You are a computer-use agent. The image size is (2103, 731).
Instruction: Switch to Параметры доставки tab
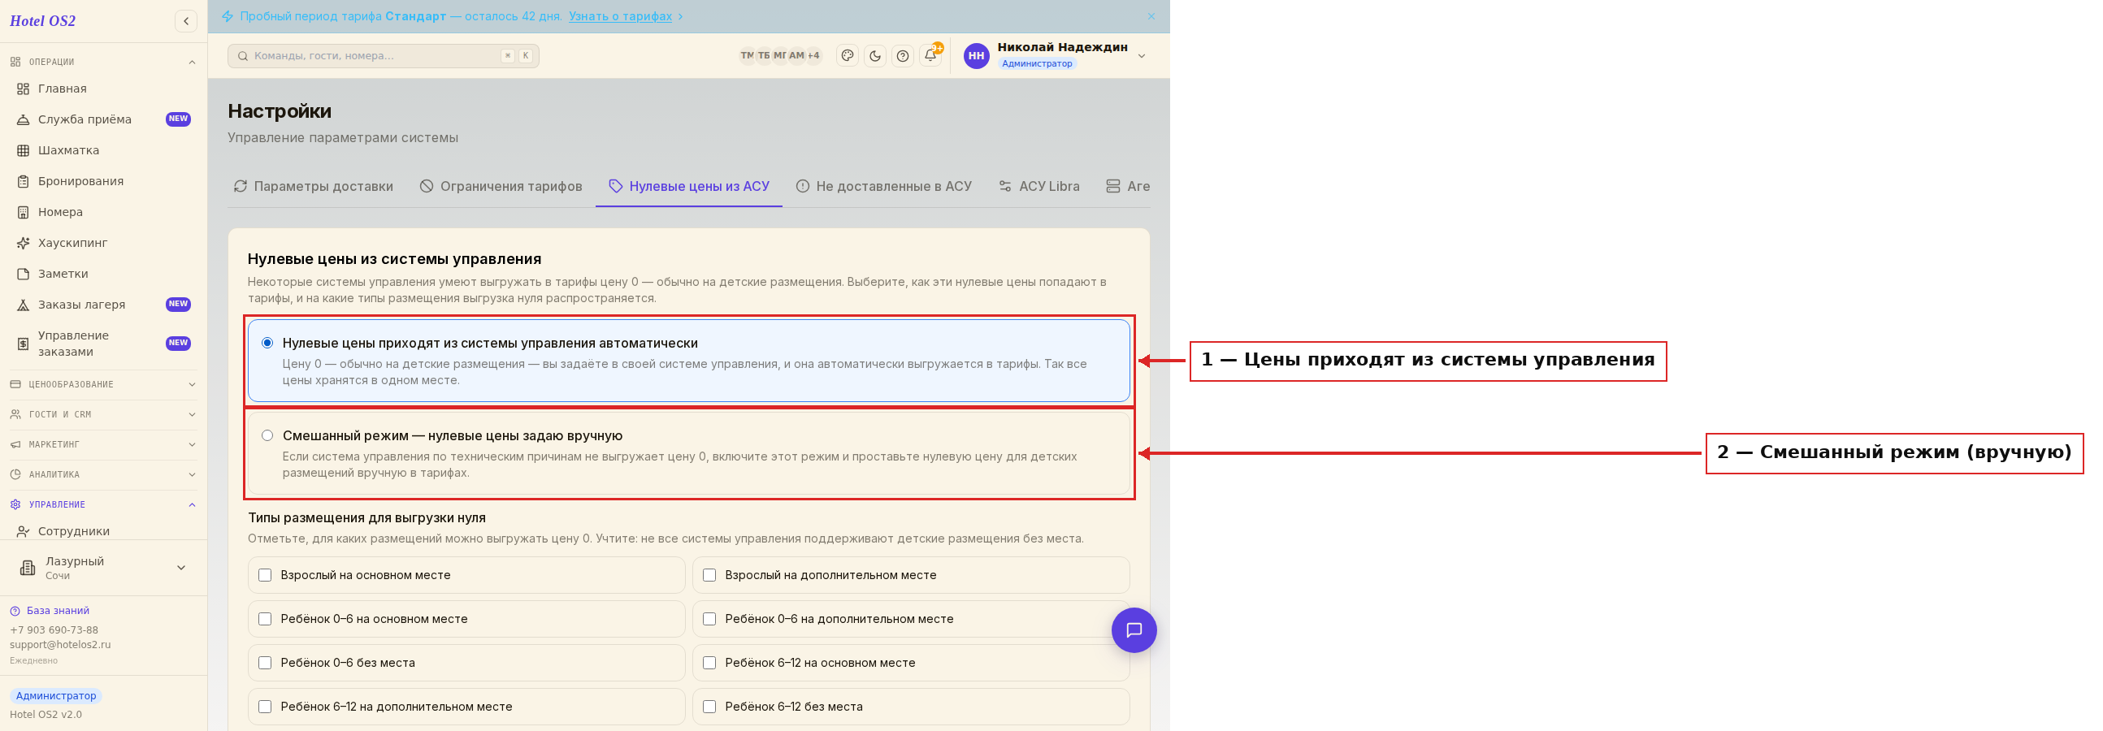(314, 186)
